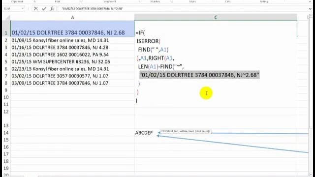315x177 pixels.
Task: Click the ABCDEF cell in column C
Action: [x=144, y=133]
